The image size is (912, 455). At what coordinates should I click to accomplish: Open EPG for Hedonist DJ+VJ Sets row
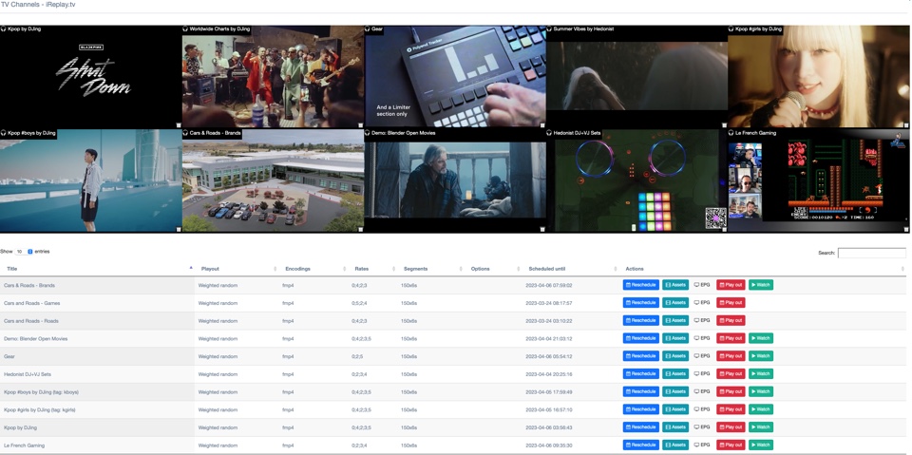pyautogui.click(x=702, y=374)
